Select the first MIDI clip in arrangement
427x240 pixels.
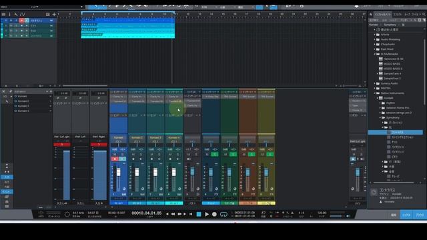pyautogui.click(x=127, y=21)
